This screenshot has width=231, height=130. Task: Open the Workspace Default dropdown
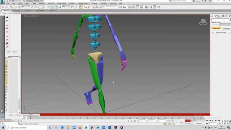(34, 1)
